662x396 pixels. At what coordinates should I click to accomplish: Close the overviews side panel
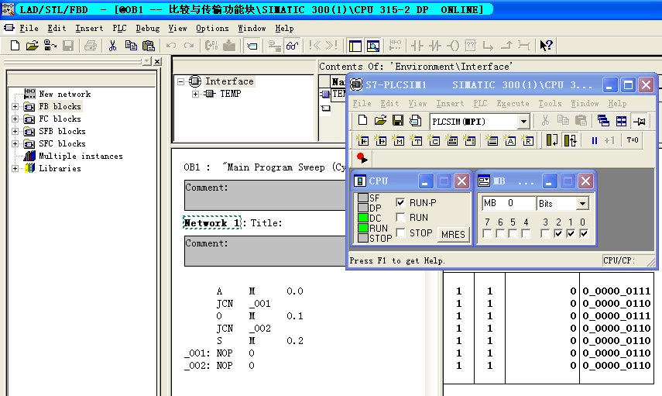157,61
